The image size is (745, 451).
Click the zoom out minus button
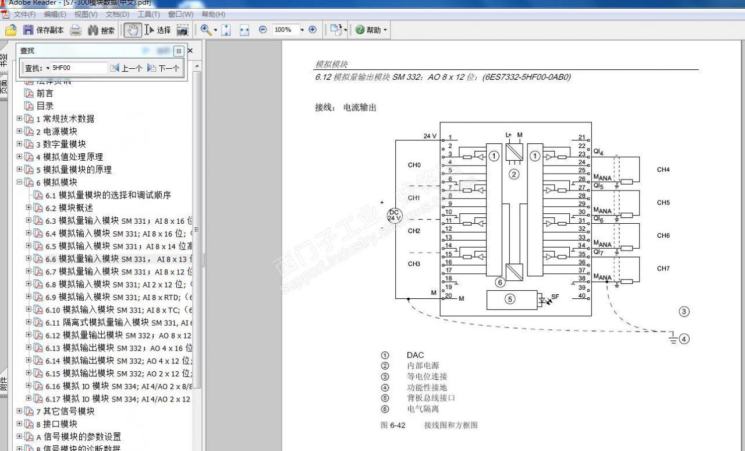pos(262,30)
